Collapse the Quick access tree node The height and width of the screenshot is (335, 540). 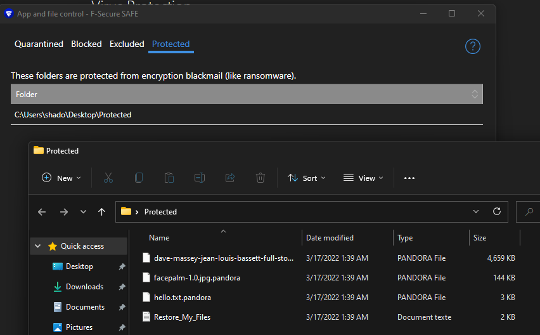(x=38, y=246)
